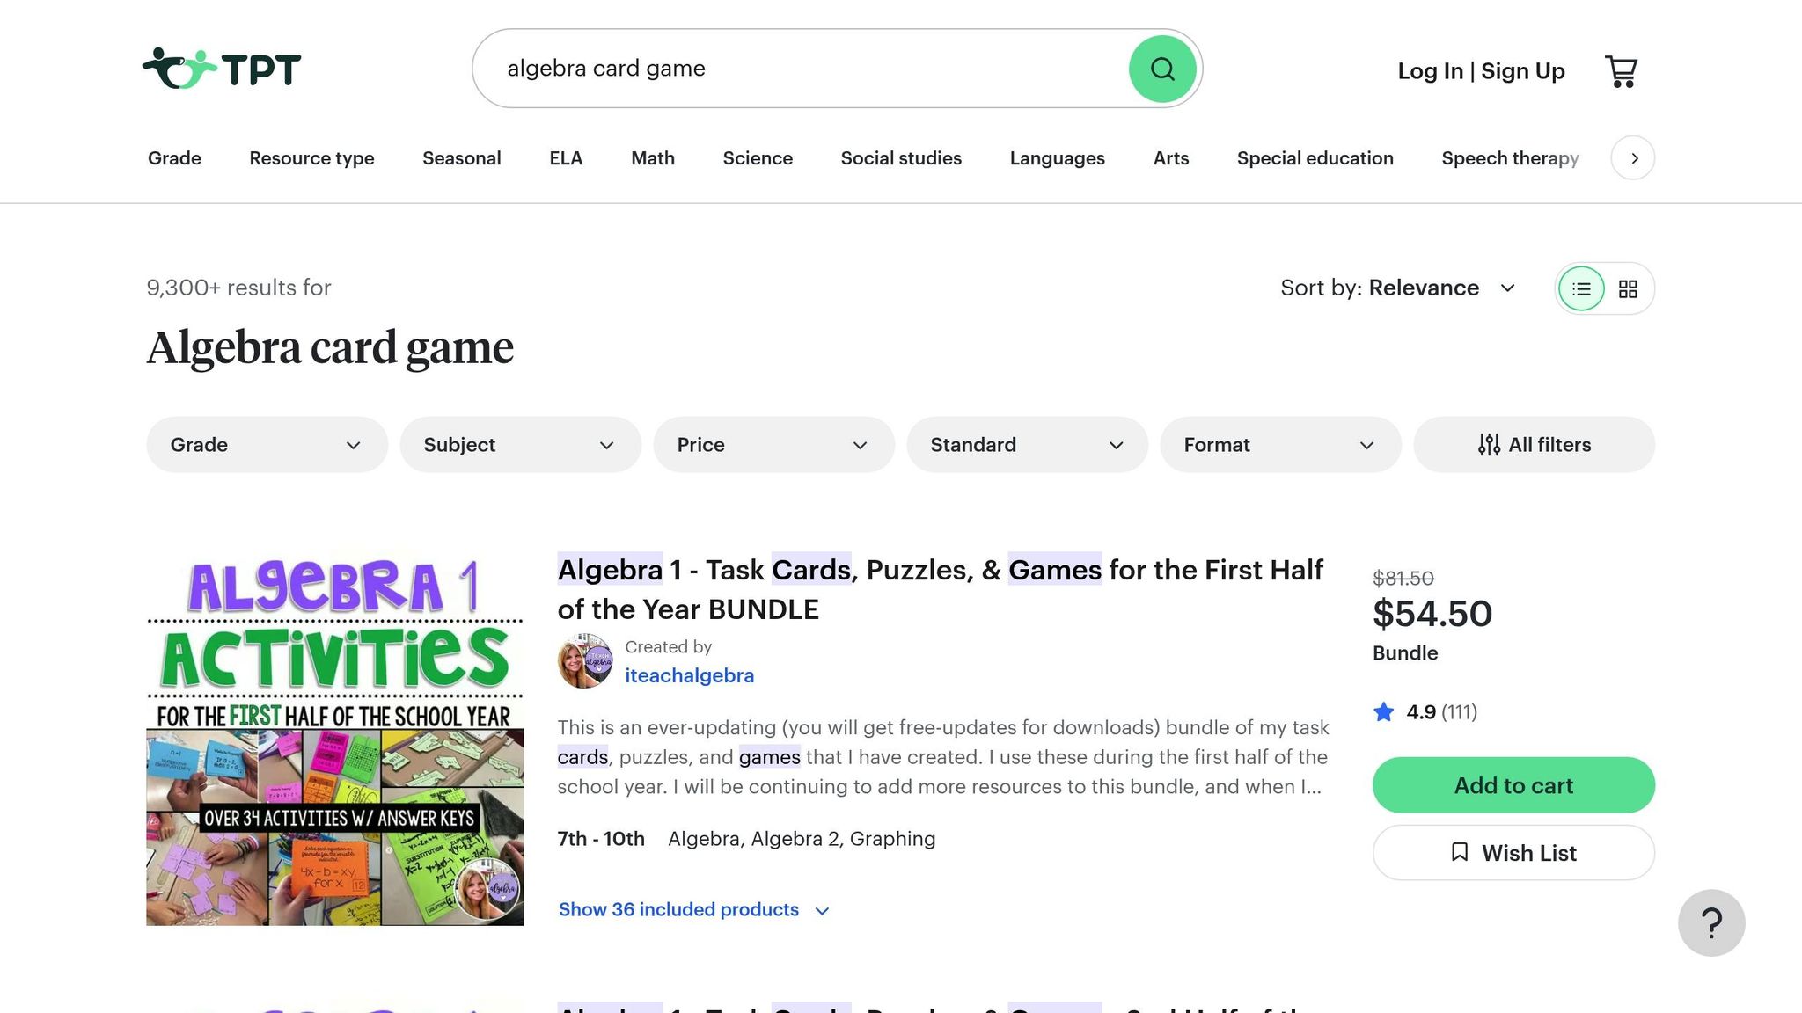Expand Show 36 included products

click(x=694, y=910)
